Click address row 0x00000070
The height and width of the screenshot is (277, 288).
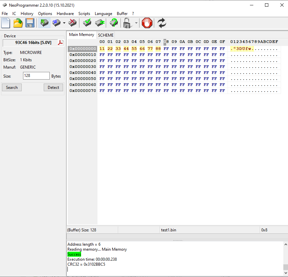[x=83, y=91]
